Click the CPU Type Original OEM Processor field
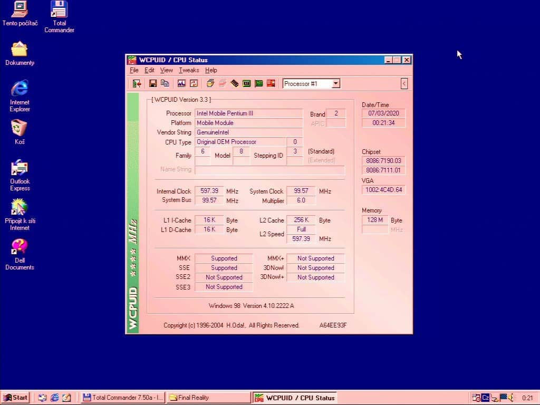The height and width of the screenshot is (405, 540). point(240,142)
